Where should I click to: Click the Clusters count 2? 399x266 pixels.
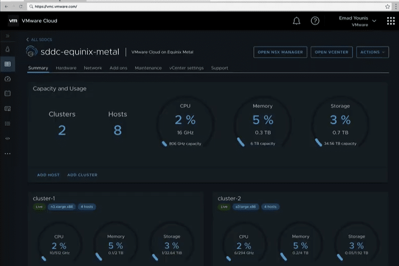pyautogui.click(x=62, y=130)
